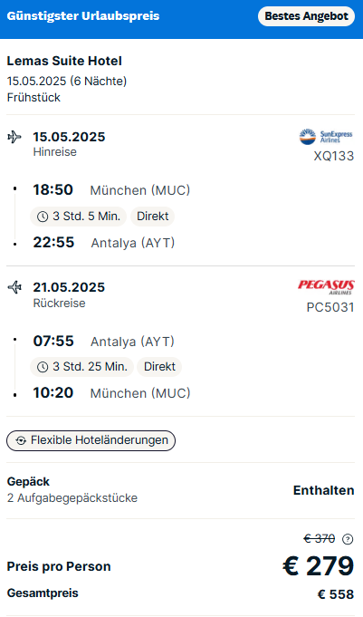Click the question mark price info icon
Image resolution: width=363 pixels, height=617 pixels.
[x=348, y=539]
